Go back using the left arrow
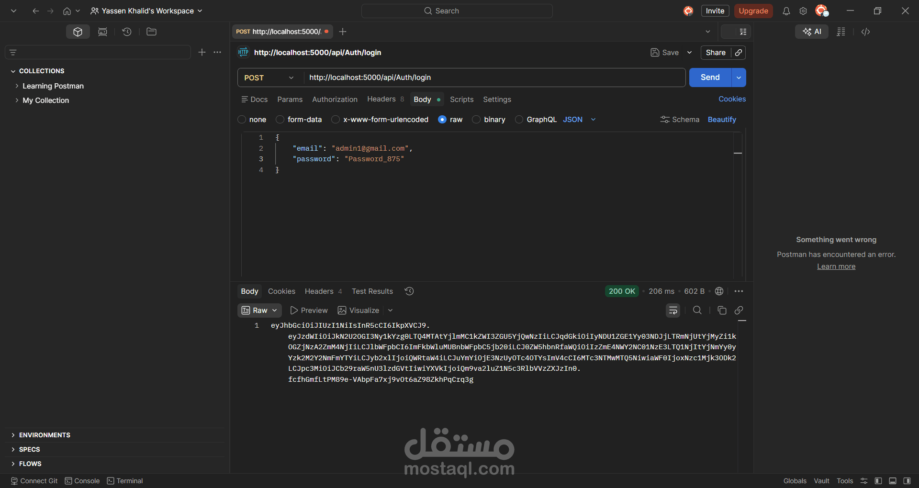 tap(35, 11)
